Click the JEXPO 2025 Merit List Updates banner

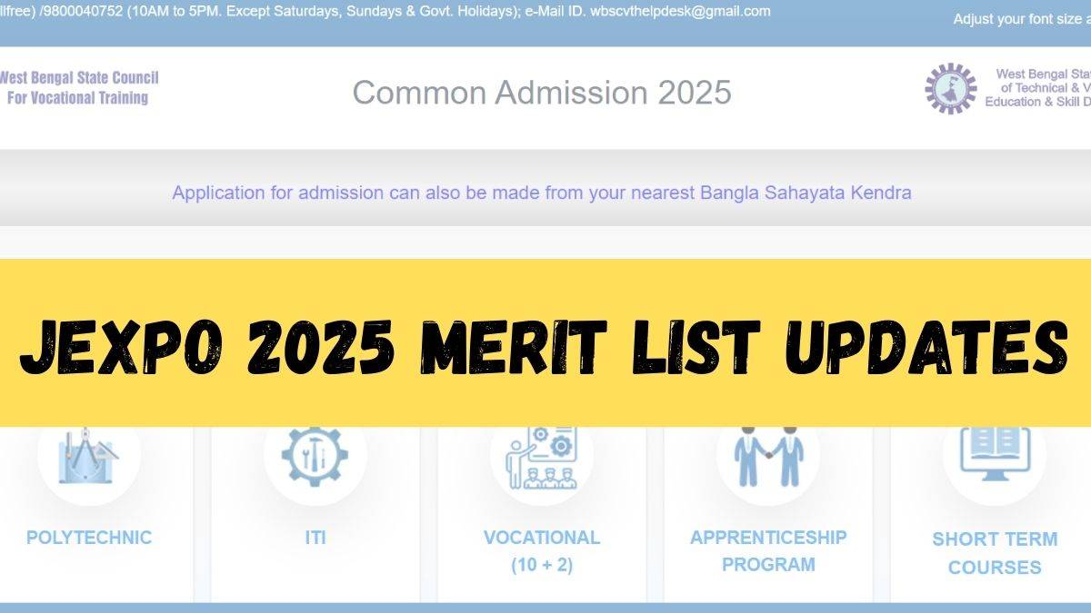pos(545,343)
